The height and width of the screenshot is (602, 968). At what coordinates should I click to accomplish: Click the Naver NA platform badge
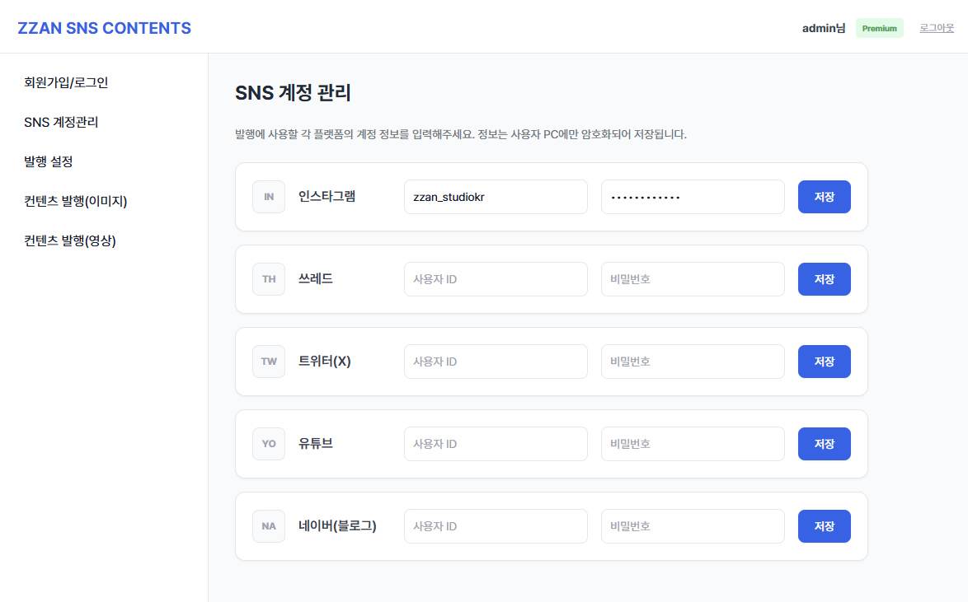click(x=269, y=526)
